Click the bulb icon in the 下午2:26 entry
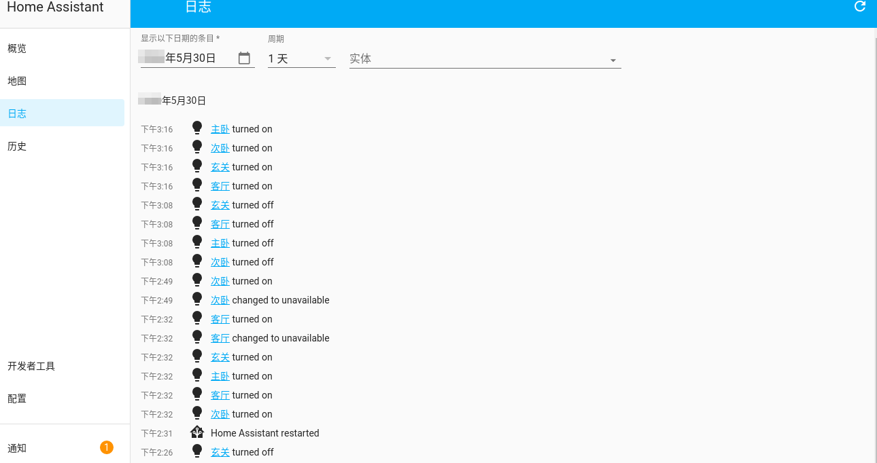The image size is (877, 463). [197, 451]
